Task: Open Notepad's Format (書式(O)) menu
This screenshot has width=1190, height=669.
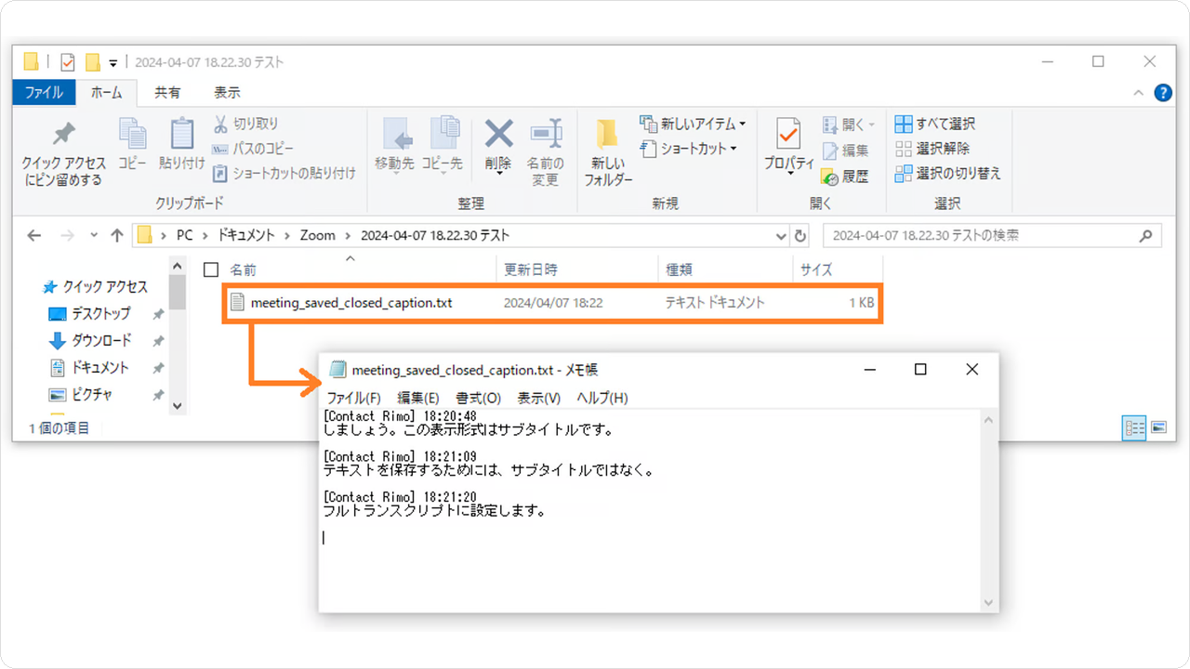Action: 478,398
